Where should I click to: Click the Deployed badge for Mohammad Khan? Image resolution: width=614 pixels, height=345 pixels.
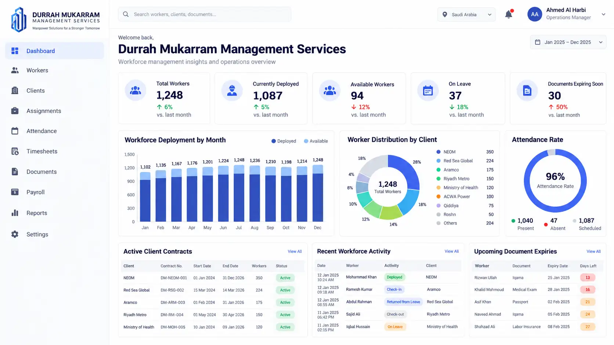pos(394,277)
